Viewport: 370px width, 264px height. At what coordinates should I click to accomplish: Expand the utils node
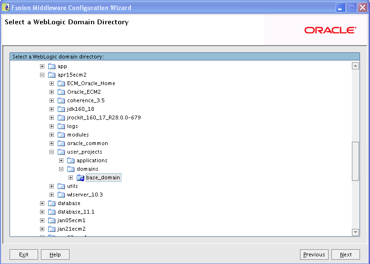coord(52,186)
